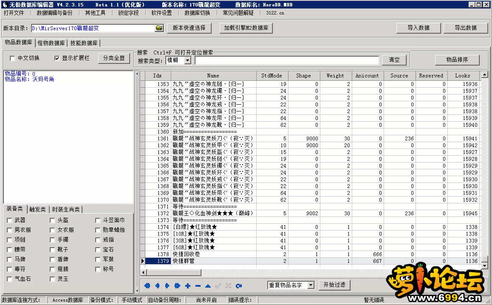The width and height of the screenshot is (492, 305).
Task: Switch to the 触发类 tab
Action: (37, 210)
